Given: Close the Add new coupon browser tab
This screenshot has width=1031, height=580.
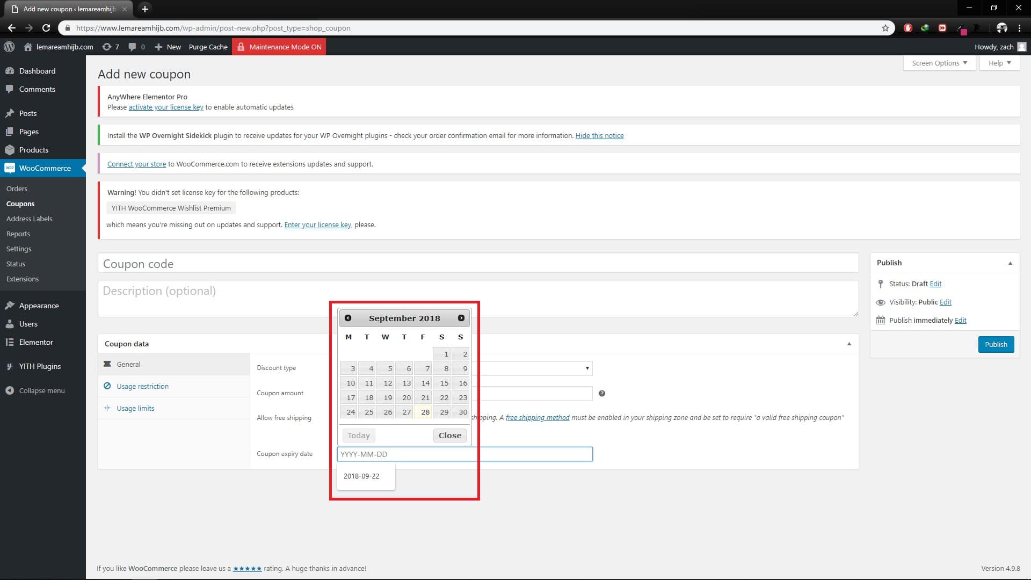Looking at the screenshot, I should (x=125, y=9).
